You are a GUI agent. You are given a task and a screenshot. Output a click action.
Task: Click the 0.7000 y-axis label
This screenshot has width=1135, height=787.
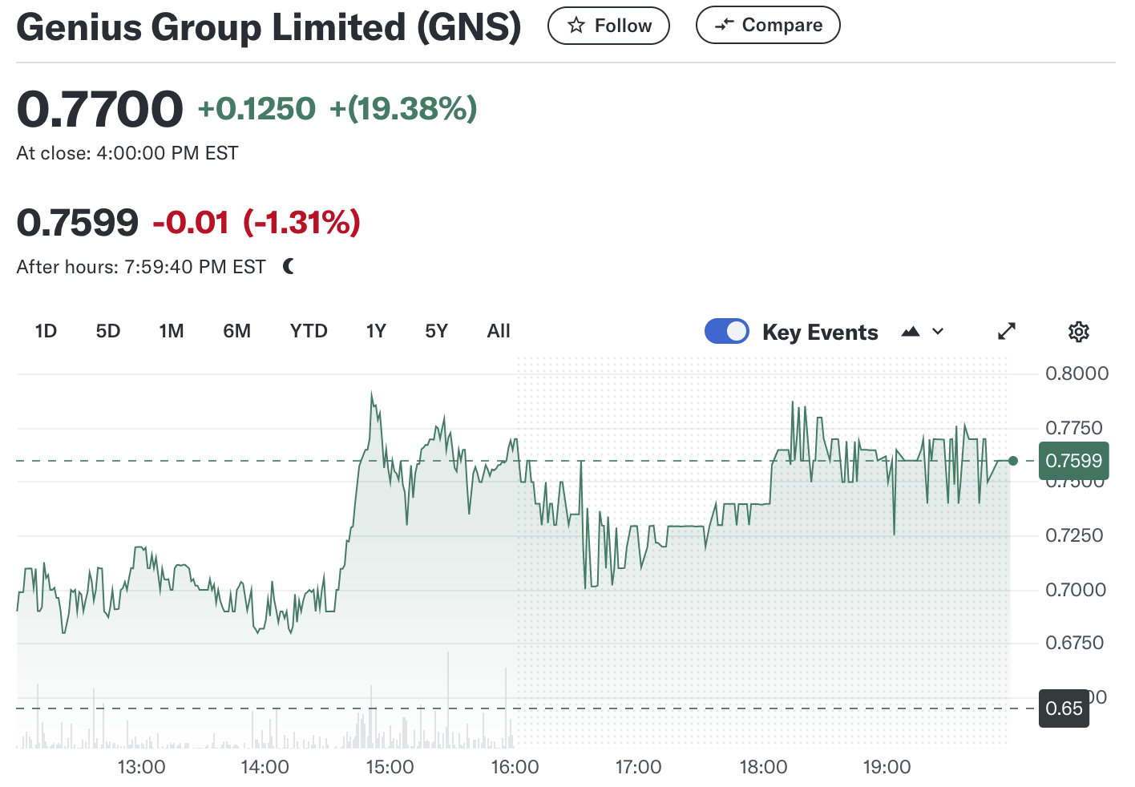1075,590
